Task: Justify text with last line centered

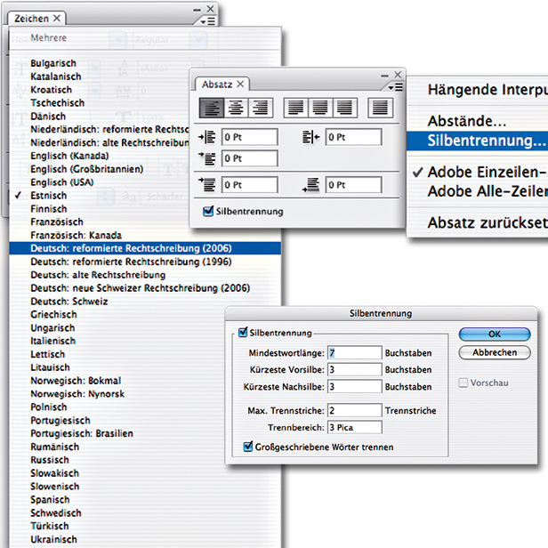Action: pyautogui.click(x=320, y=108)
